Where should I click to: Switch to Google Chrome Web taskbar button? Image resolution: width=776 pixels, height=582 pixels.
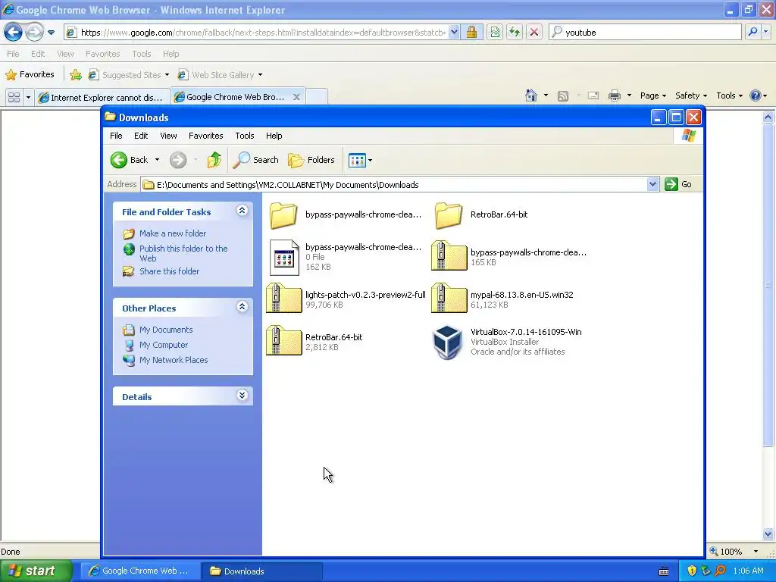pos(140,571)
